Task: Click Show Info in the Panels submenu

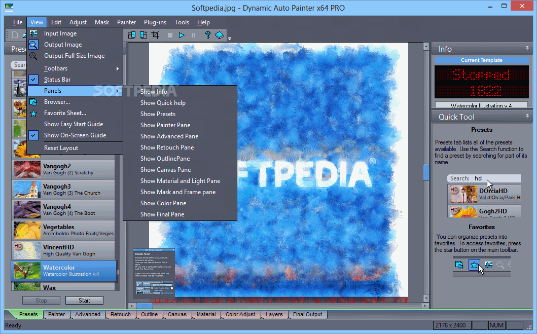Action: coord(180,91)
